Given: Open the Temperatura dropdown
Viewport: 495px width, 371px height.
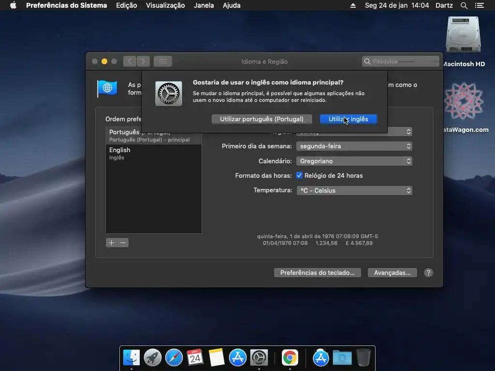Looking at the screenshot, I should click(x=354, y=190).
